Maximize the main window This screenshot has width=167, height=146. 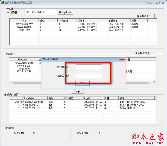point(157,3)
